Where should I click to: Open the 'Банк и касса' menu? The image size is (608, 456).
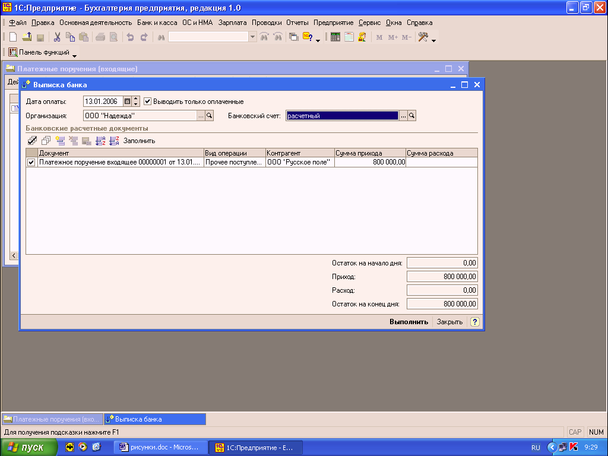pos(157,23)
